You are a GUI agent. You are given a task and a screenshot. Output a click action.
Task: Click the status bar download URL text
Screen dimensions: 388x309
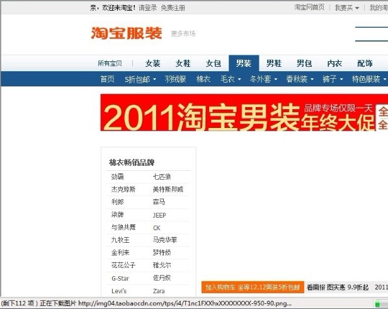click(185, 303)
